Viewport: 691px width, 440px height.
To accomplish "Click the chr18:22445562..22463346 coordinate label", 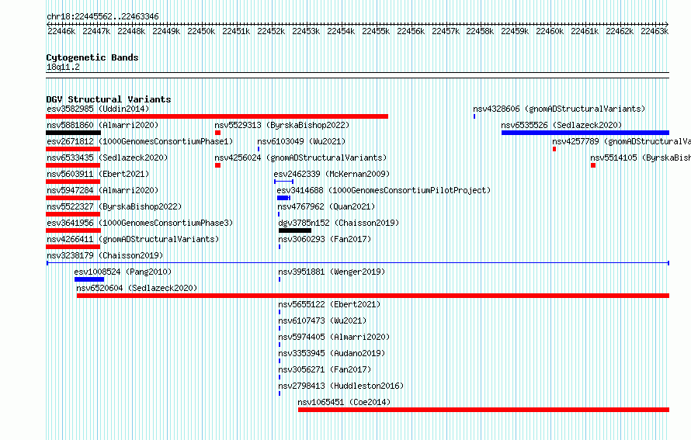I will pyautogui.click(x=102, y=16).
